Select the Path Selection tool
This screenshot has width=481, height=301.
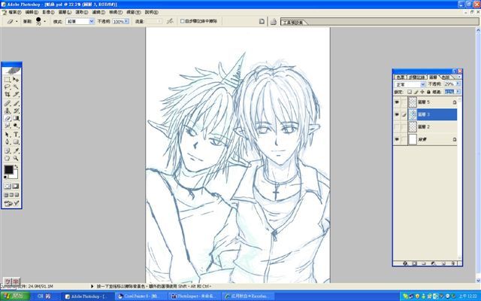point(8,135)
